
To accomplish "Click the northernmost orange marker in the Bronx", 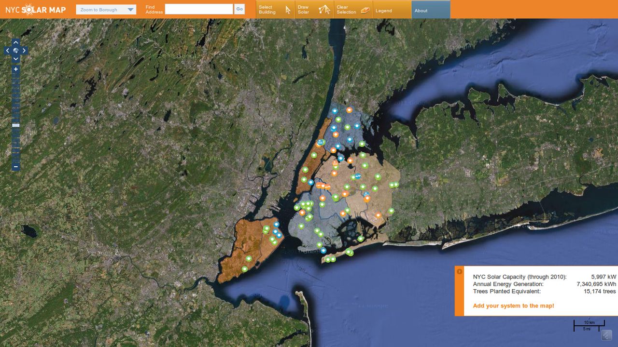I will (349, 110).
